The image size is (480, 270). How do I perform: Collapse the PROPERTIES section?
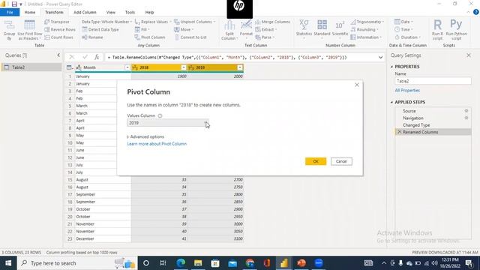pos(391,67)
